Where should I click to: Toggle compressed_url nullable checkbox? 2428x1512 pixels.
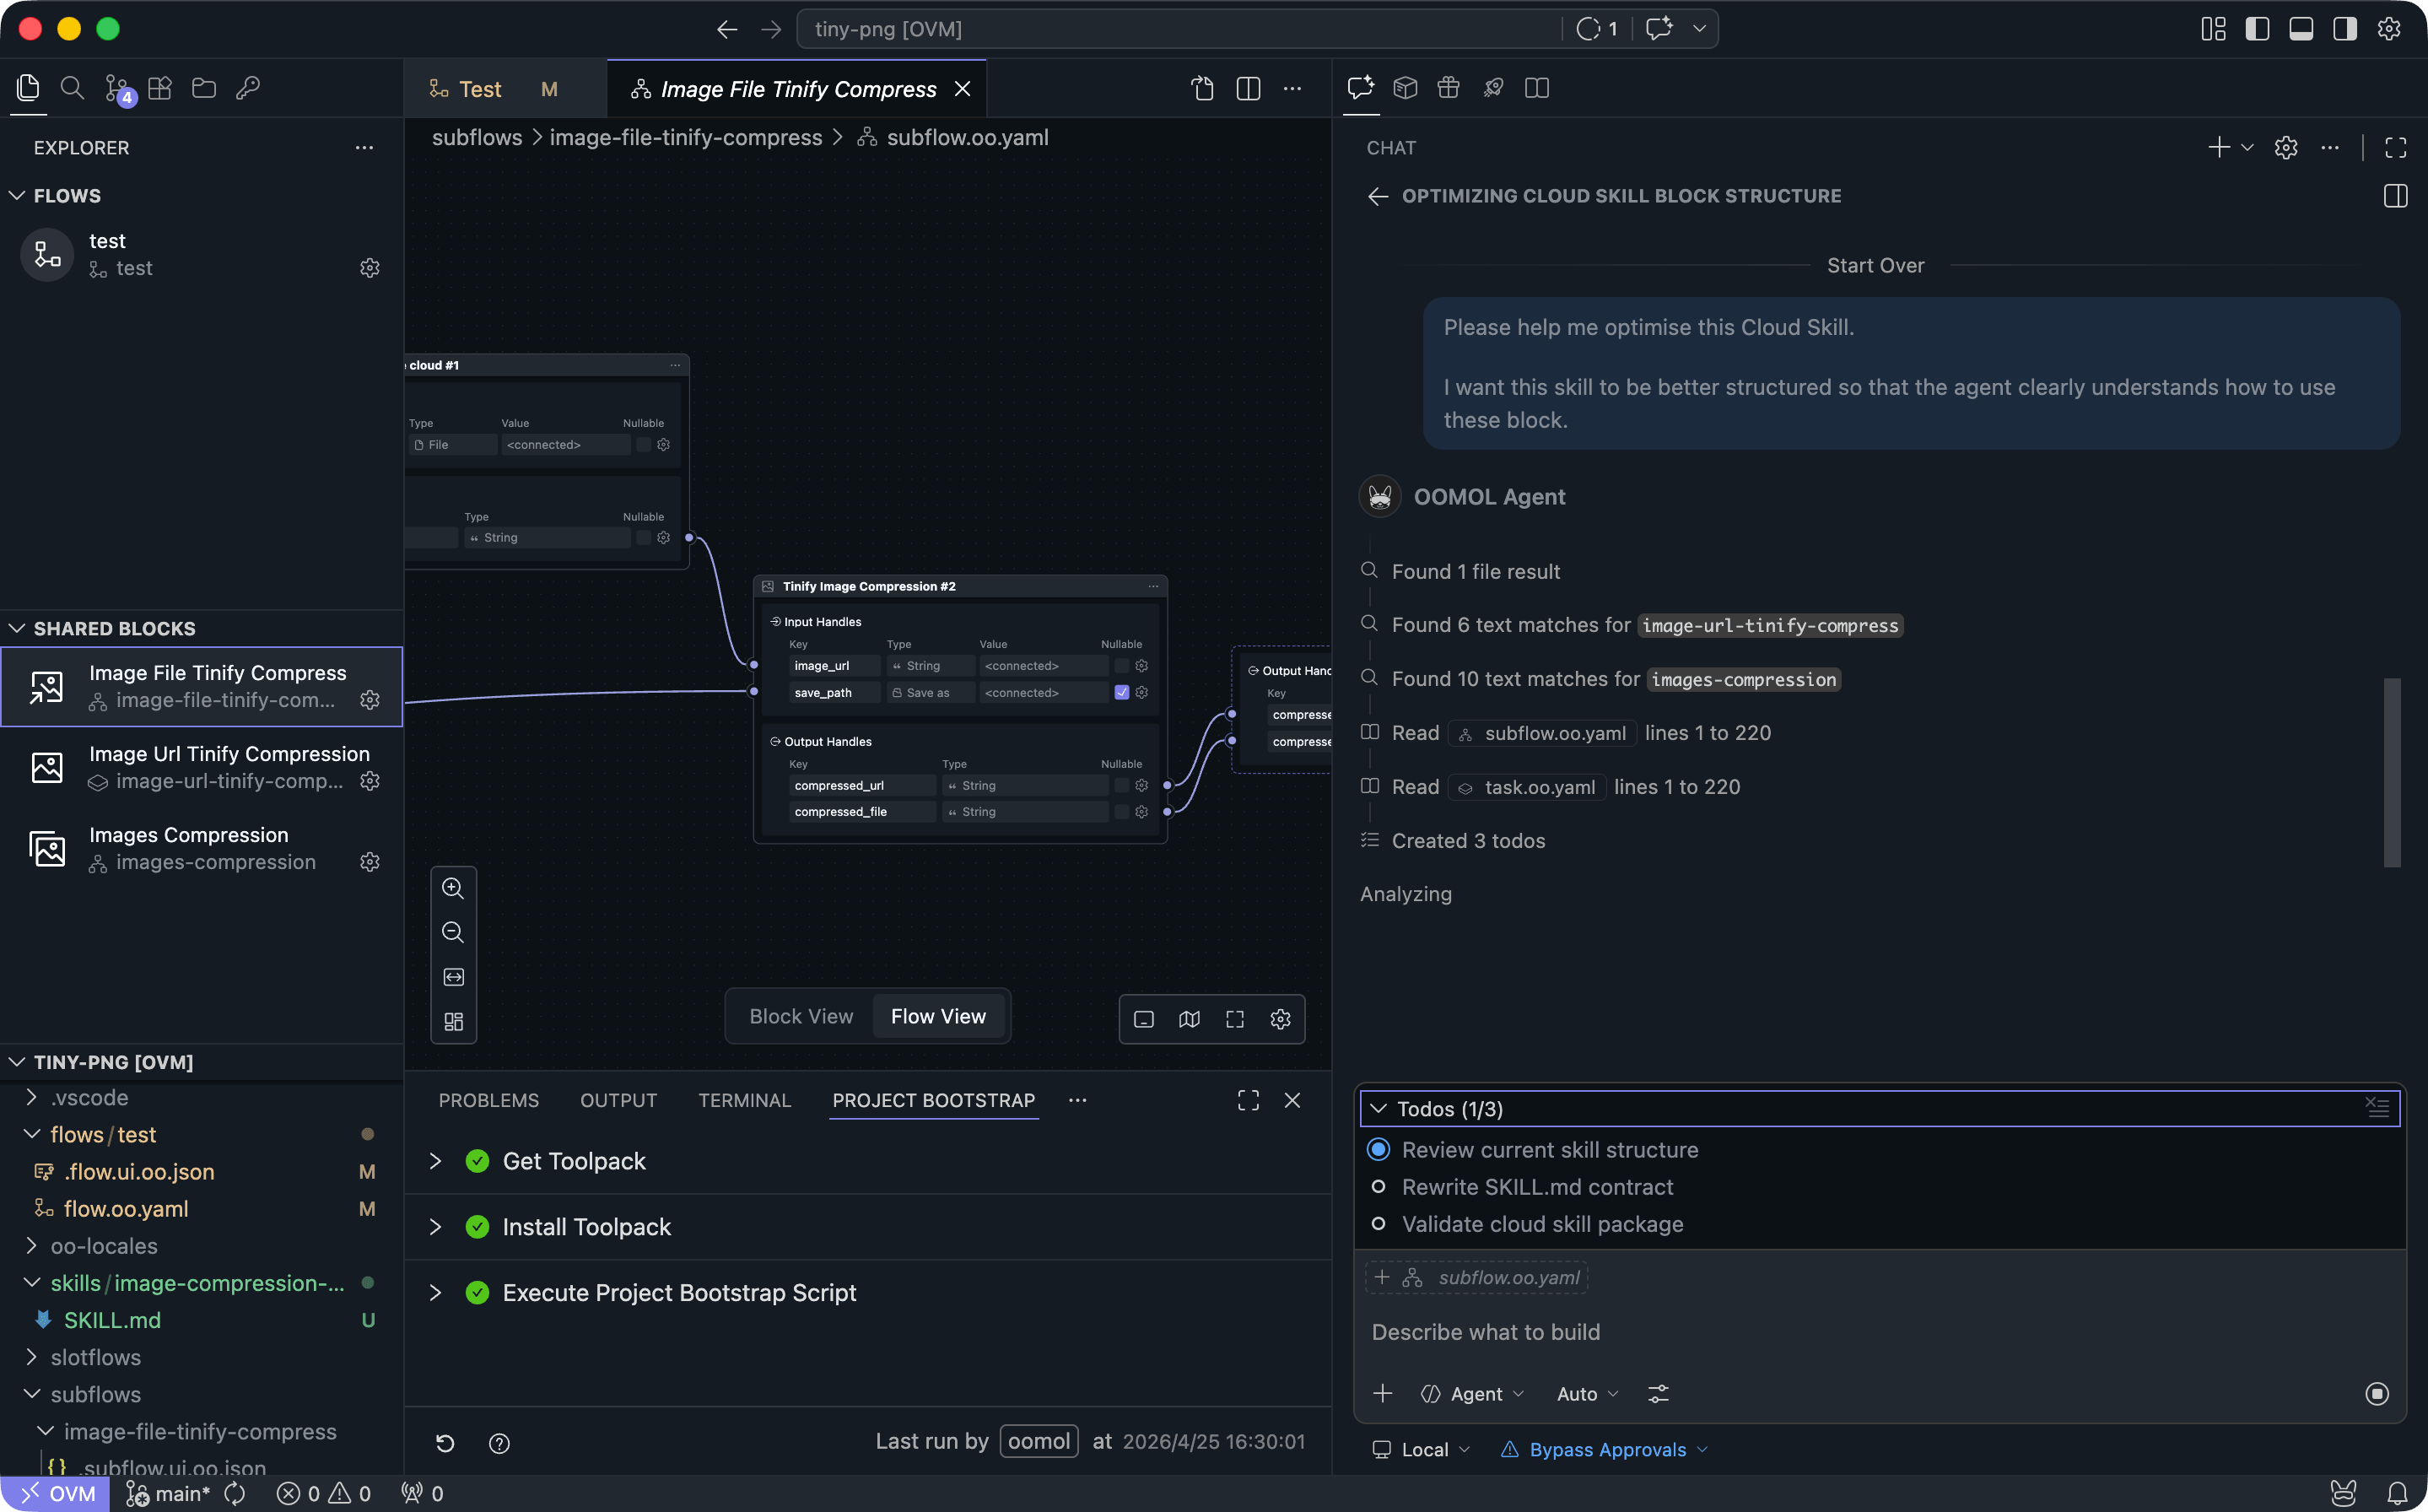[1121, 786]
